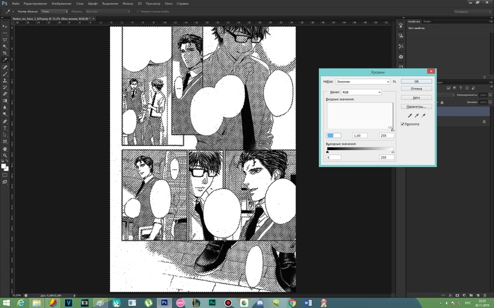
Task: Toggle lock all icon in Layers panel
Action: coord(442,102)
